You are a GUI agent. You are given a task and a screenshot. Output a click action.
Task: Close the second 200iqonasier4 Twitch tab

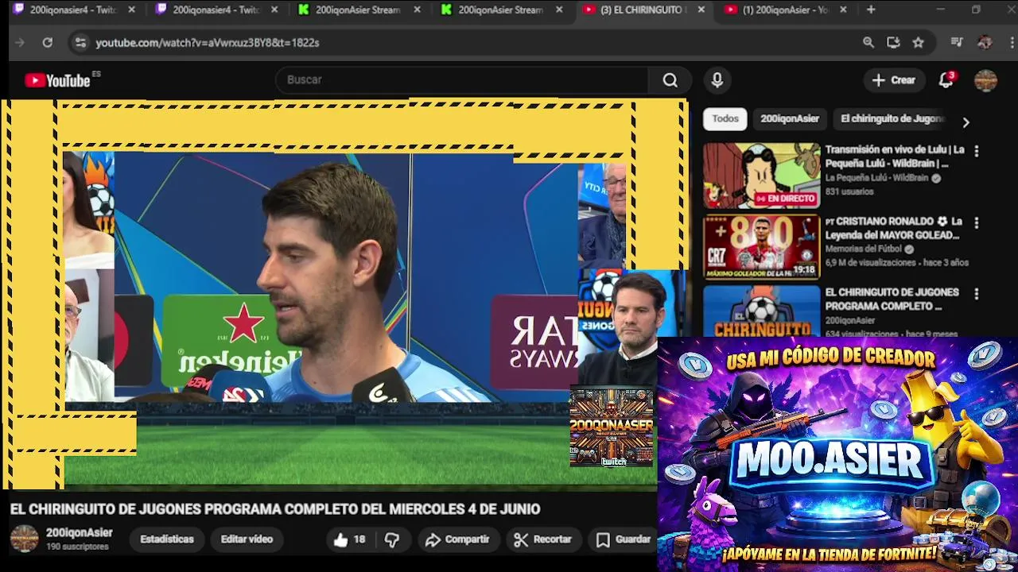(274, 10)
